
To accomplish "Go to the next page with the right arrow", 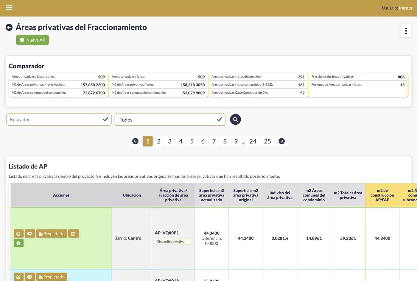I will pos(281,141).
